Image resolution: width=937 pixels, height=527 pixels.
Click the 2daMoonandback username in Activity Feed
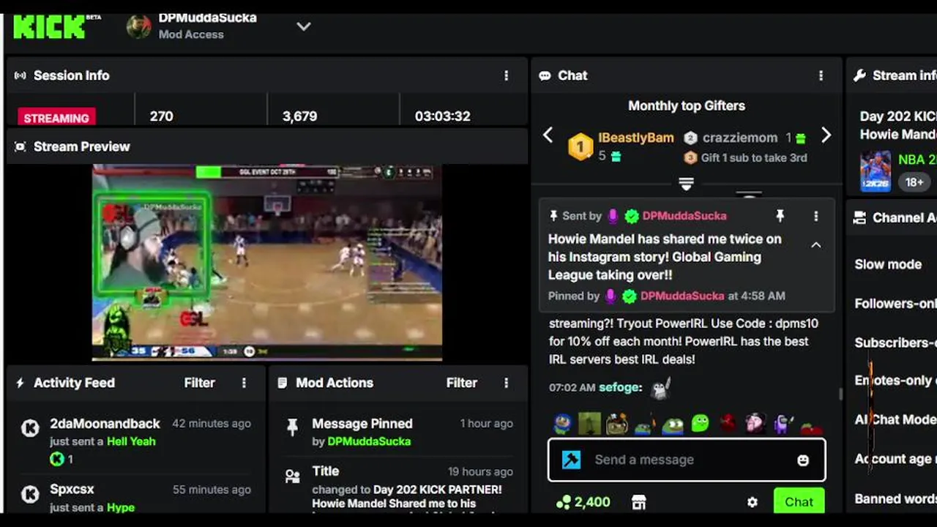[x=105, y=424]
